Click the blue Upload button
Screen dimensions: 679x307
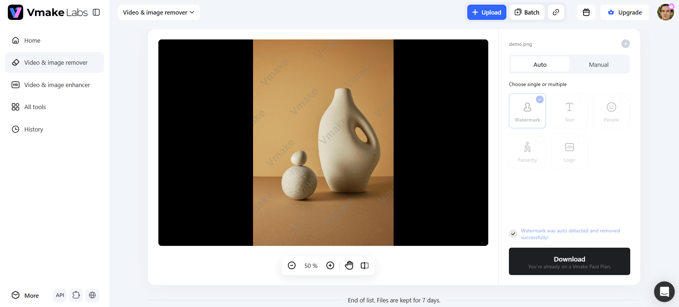[486, 12]
